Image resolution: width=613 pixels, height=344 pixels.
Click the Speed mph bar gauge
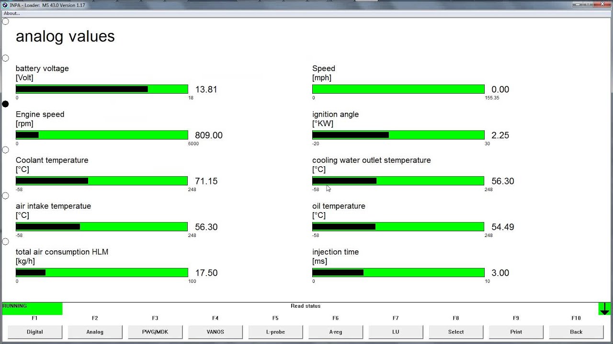(x=398, y=89)
